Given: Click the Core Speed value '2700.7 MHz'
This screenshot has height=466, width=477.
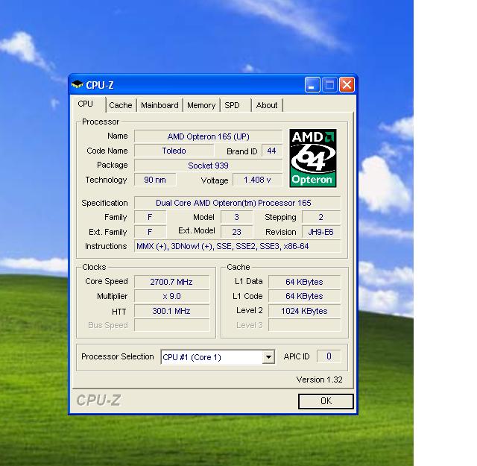Looking at the screenshot, I should click(171, 282).
